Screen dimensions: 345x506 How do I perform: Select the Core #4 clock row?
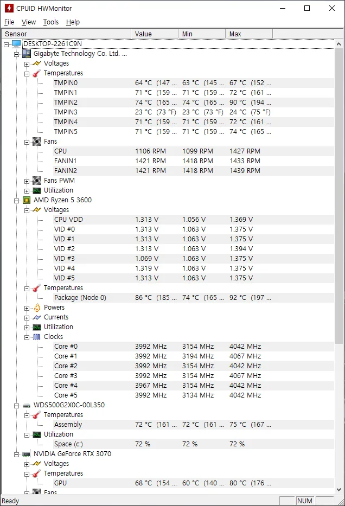point(194,386)
